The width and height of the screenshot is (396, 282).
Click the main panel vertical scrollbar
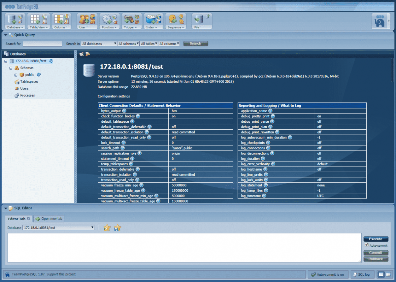(x=392, y=70)
